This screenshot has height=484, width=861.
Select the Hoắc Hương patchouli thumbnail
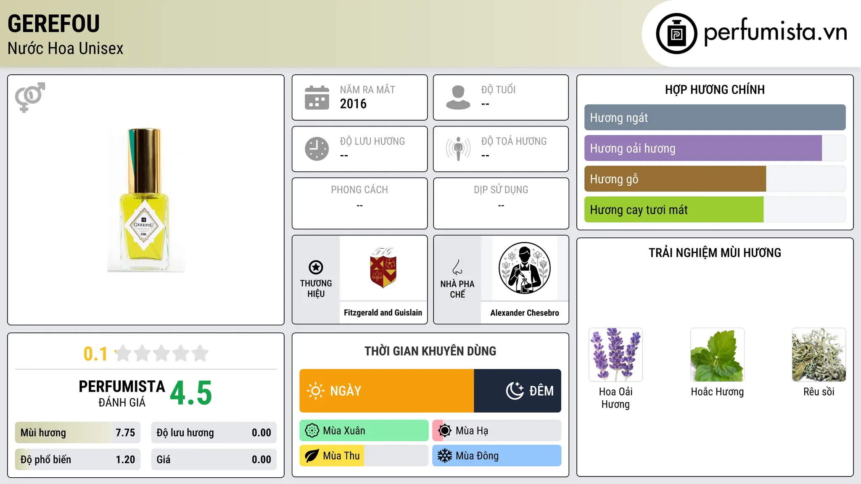pos(717,355)
